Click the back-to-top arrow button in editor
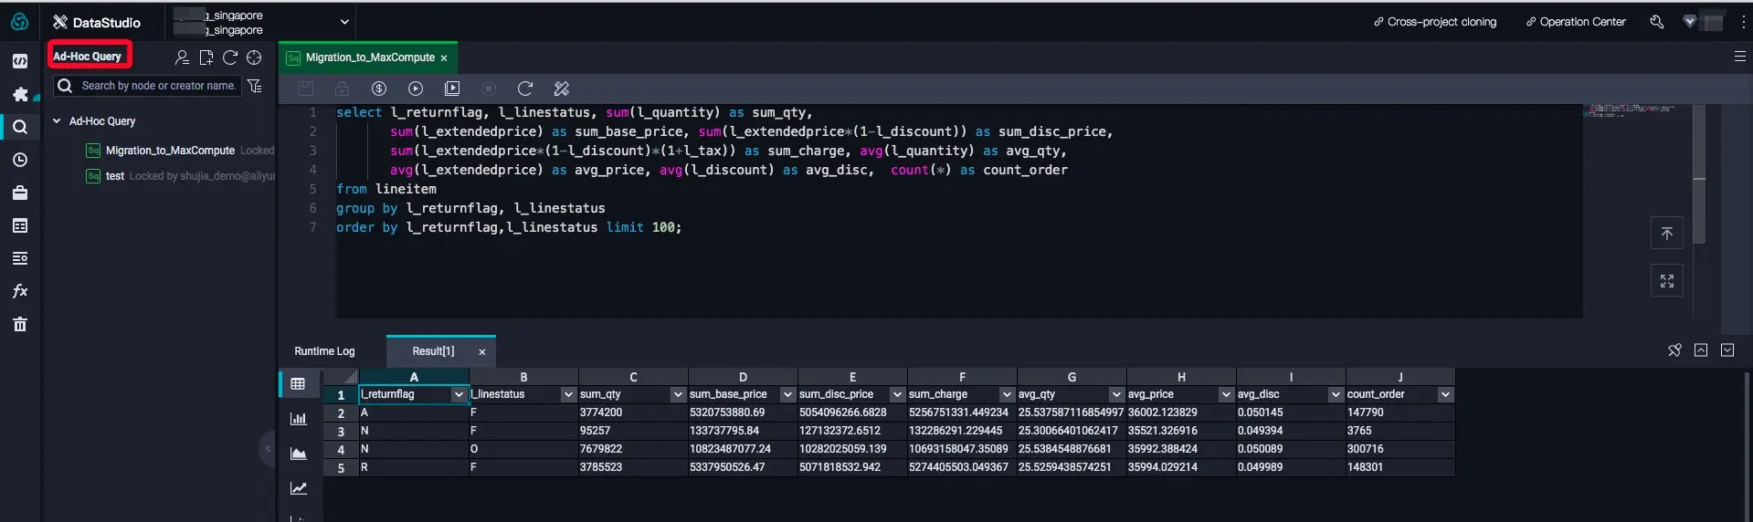Image resolution: width=1753 pixels, height=522 pixels. click(1667, 234)
